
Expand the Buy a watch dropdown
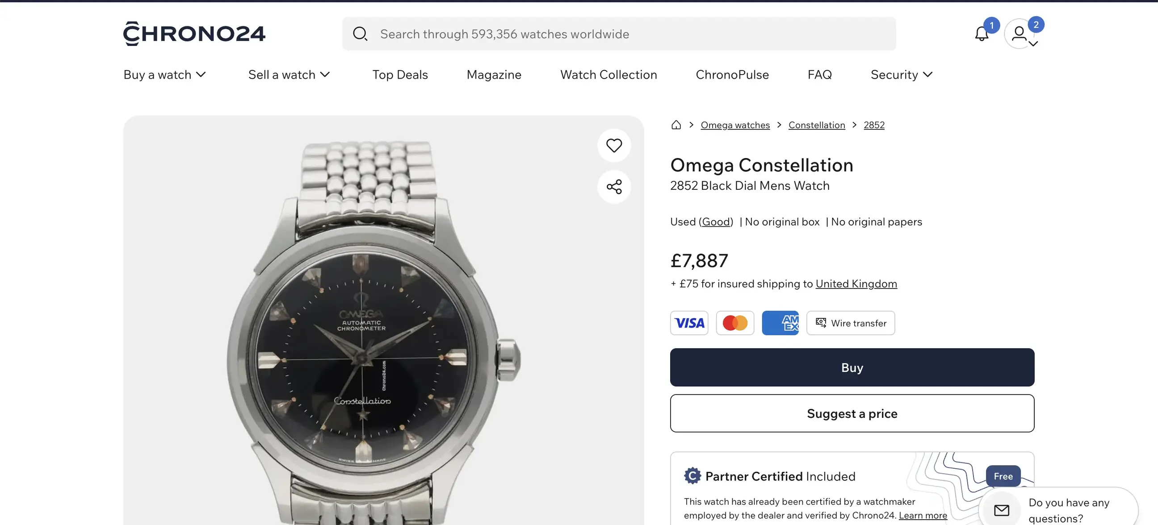pos(164,75)
